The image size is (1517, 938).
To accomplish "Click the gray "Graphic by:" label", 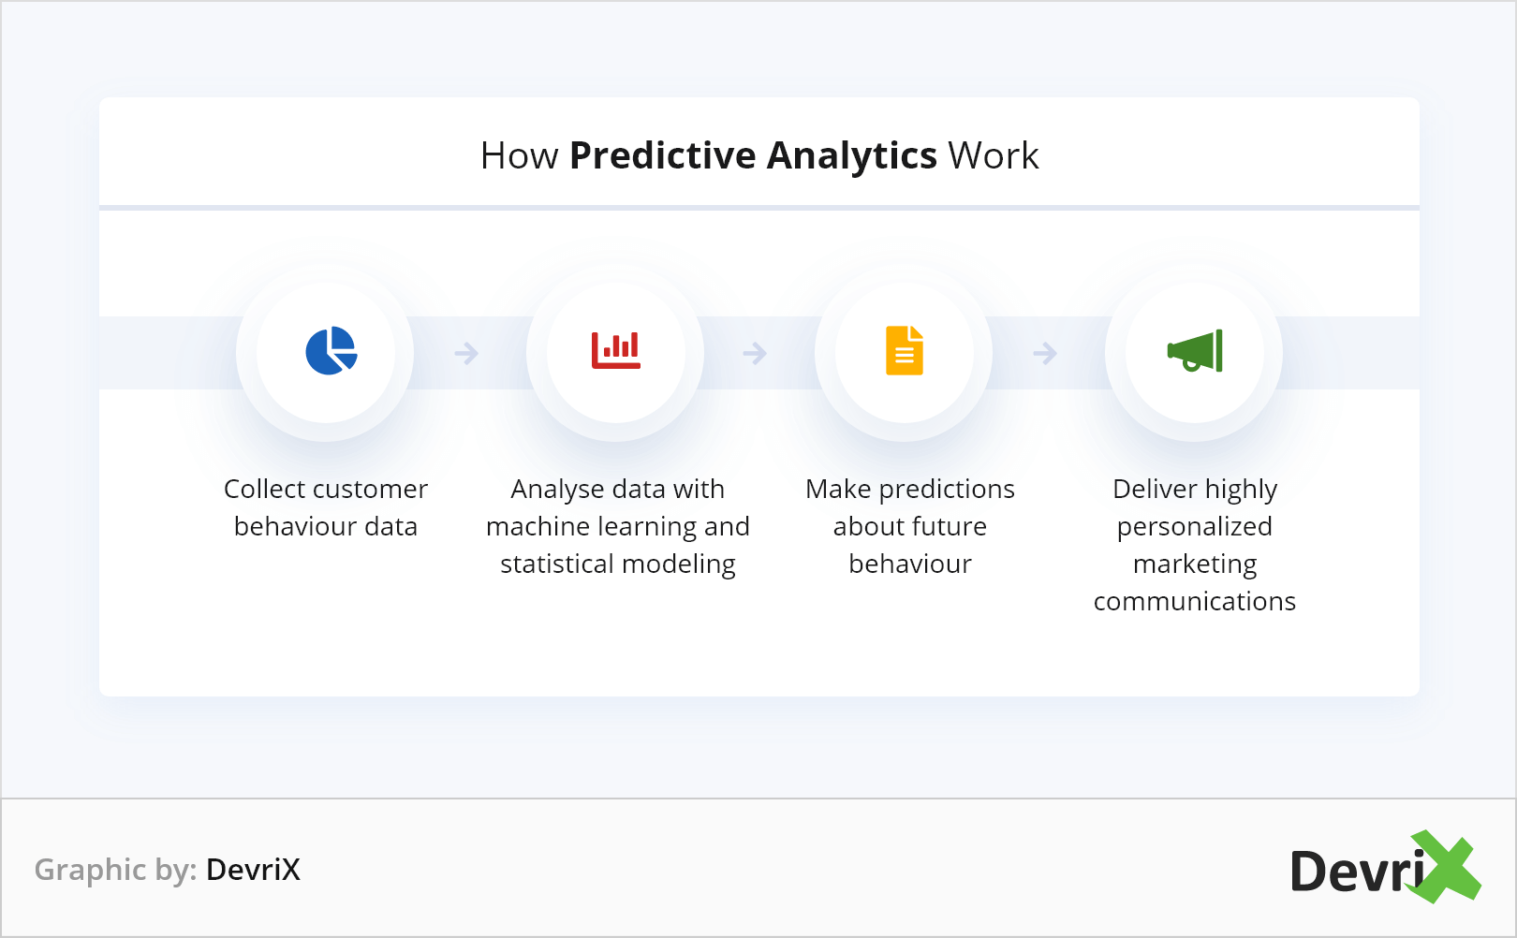I will [115, 870].
